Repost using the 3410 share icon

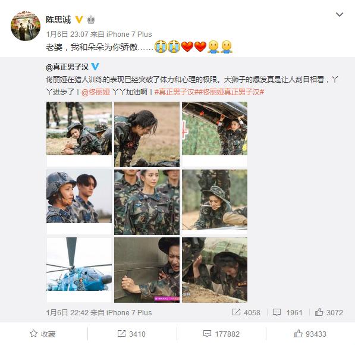pos(131,334)
